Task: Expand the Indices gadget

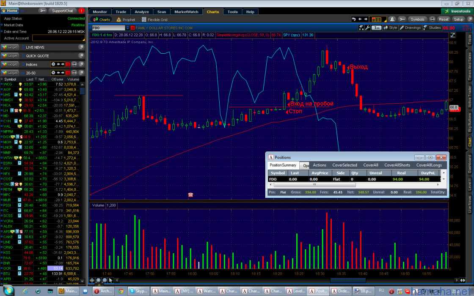Action: [23, 64]
